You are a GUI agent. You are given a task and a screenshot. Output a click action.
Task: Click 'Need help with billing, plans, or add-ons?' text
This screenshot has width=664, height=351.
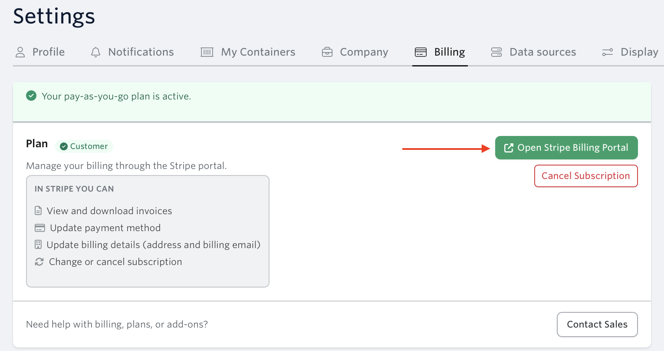[x=117, y=325]
